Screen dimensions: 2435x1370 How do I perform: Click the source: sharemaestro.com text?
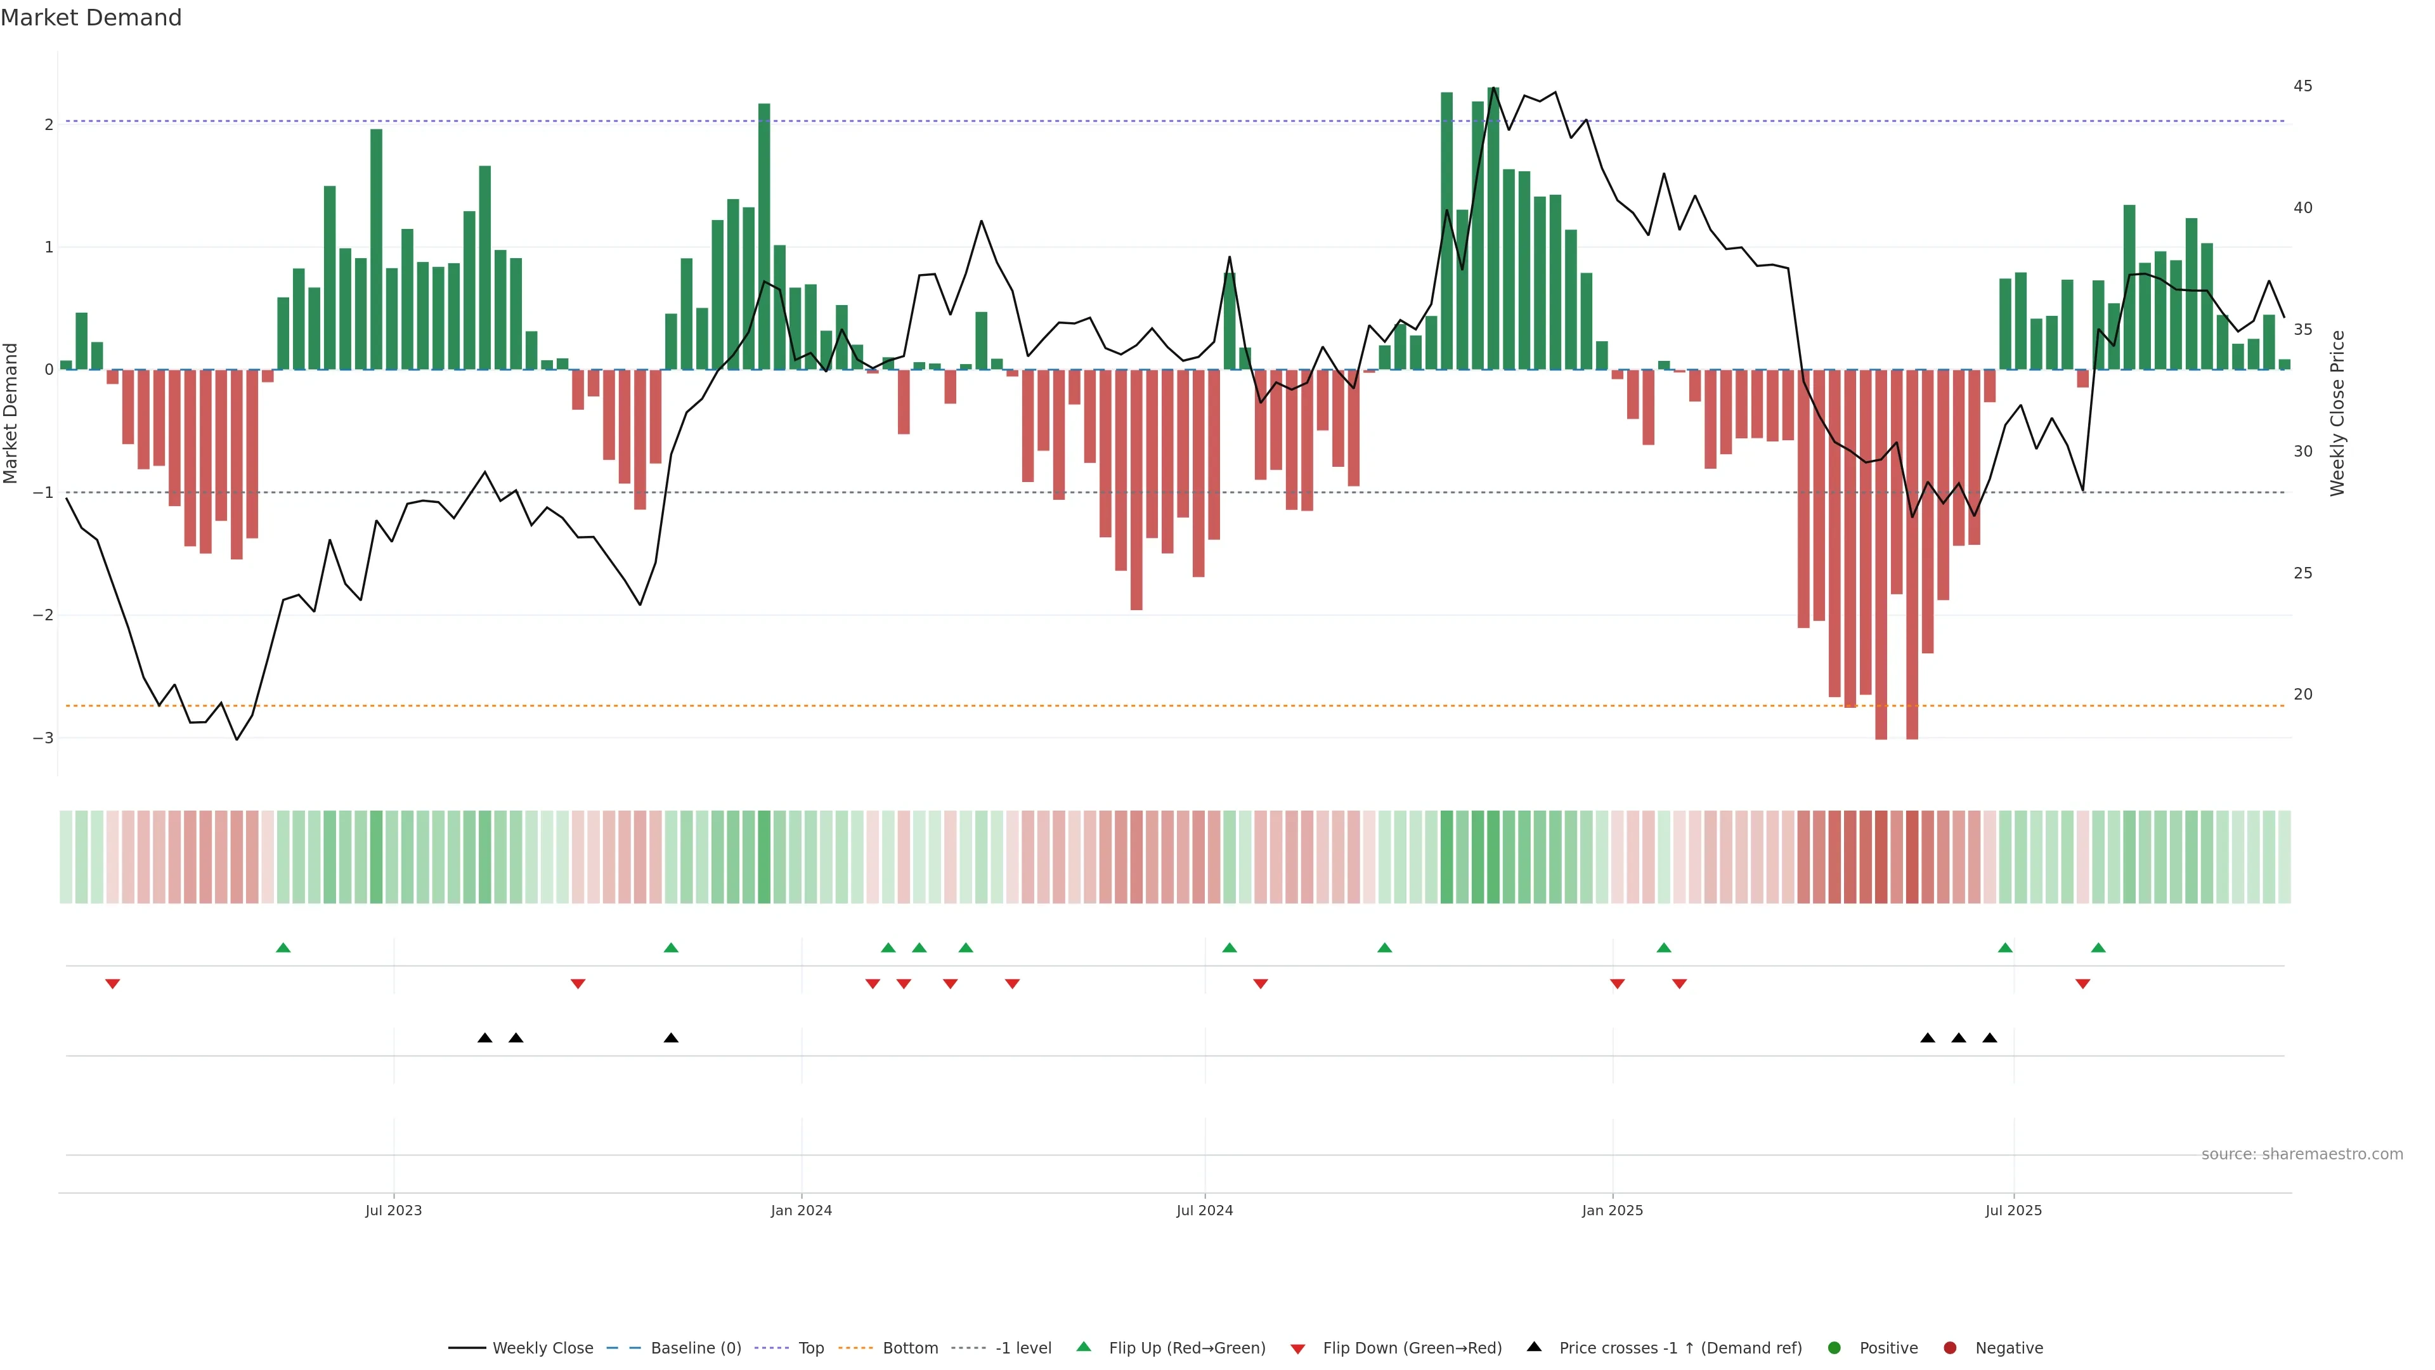pyautogui.click(x=2302, y=1154)
